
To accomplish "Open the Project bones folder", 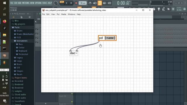I will click(21, 78).
